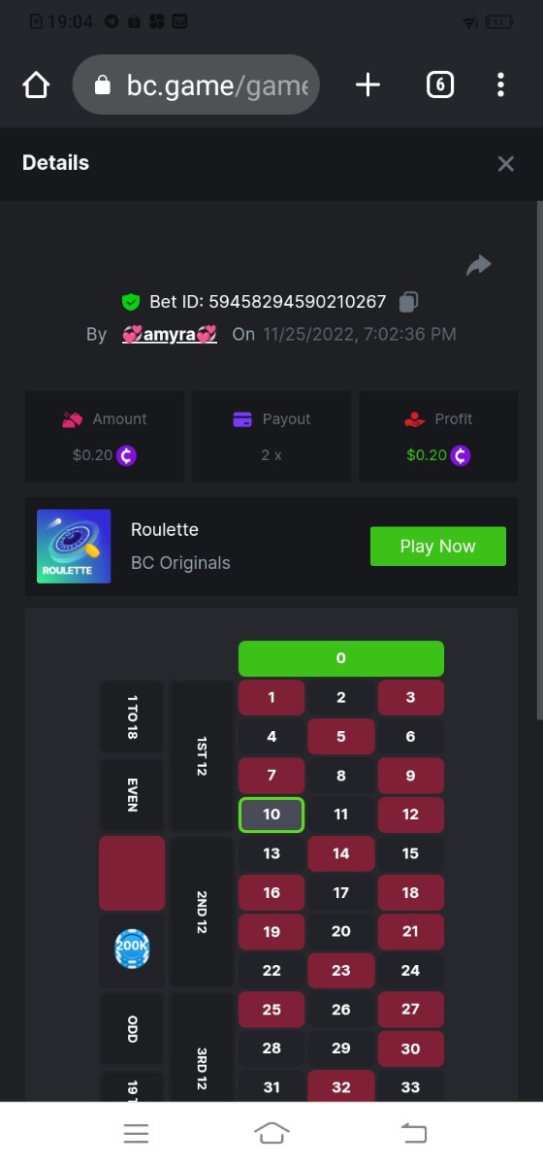Click the green verified shield icon

(x=131, y=302)
